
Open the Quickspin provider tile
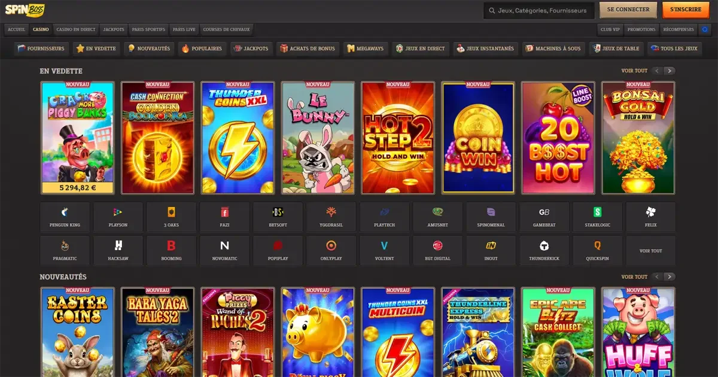tap(597, 251)
